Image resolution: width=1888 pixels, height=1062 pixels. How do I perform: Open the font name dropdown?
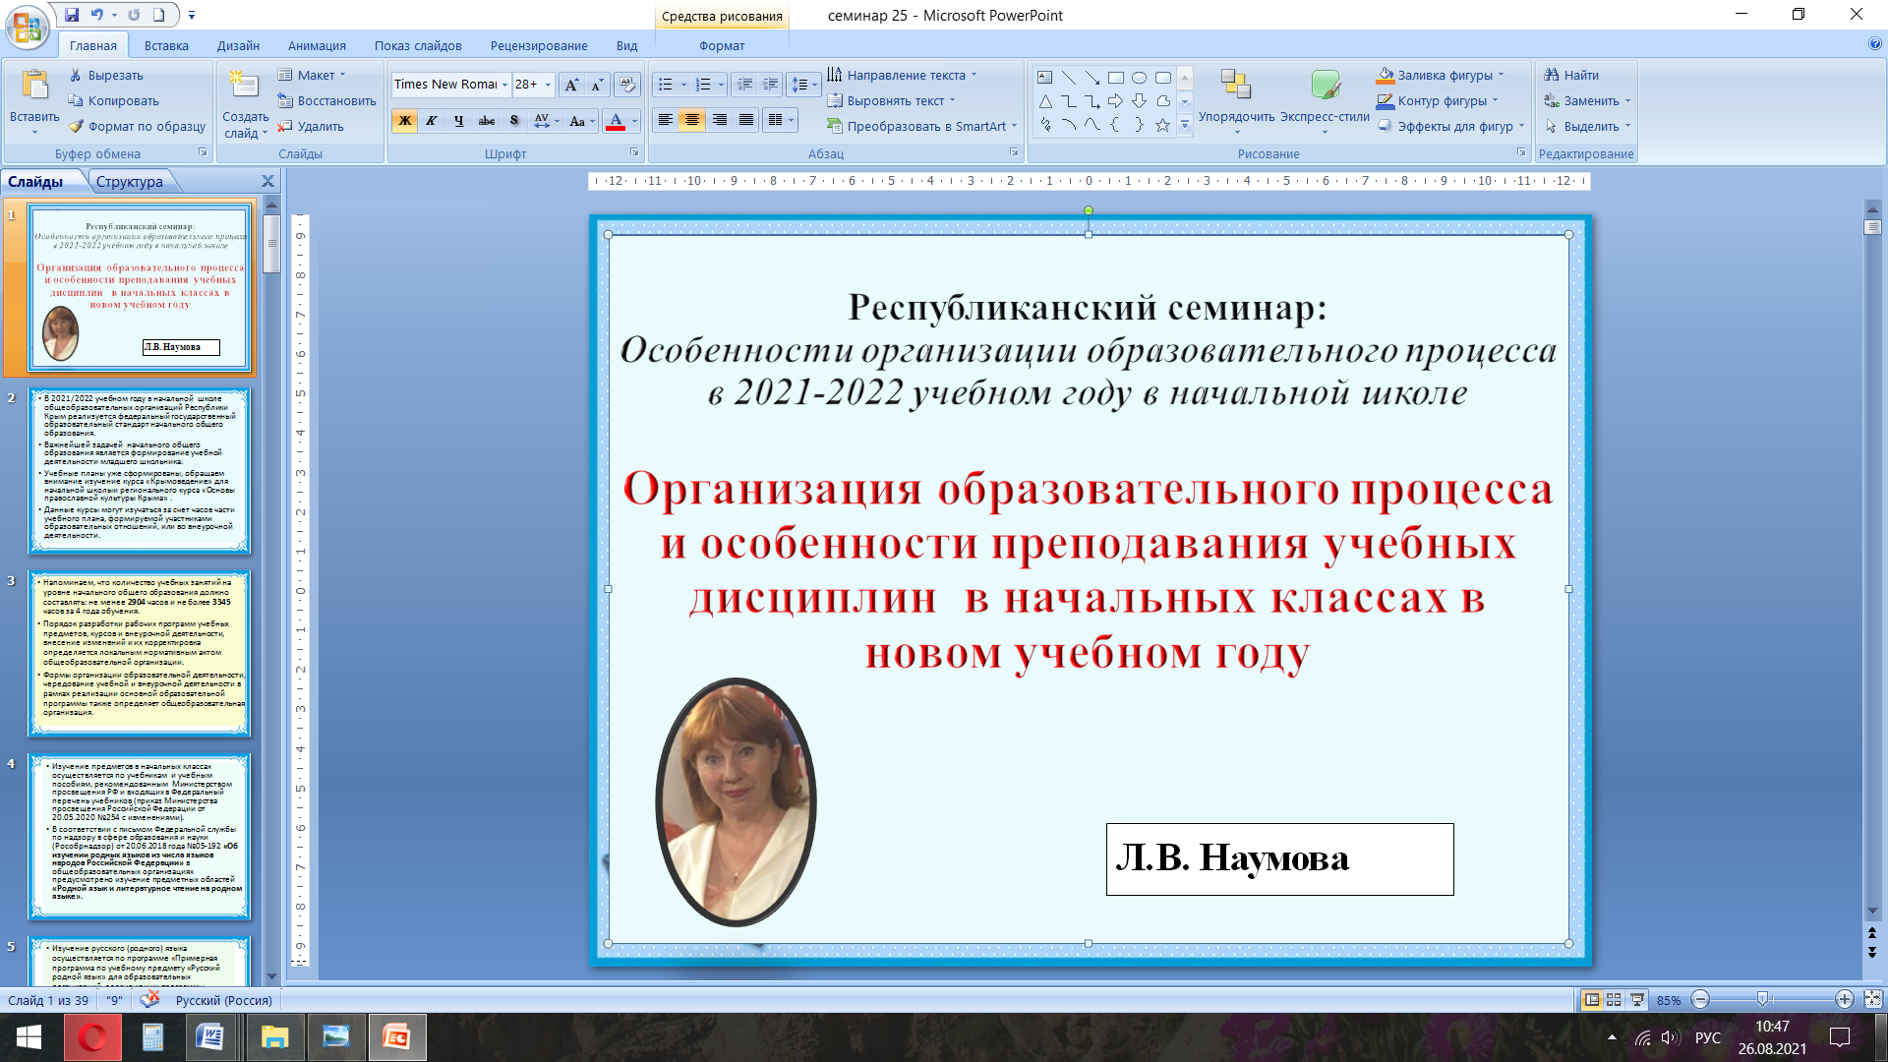(504, 86)
